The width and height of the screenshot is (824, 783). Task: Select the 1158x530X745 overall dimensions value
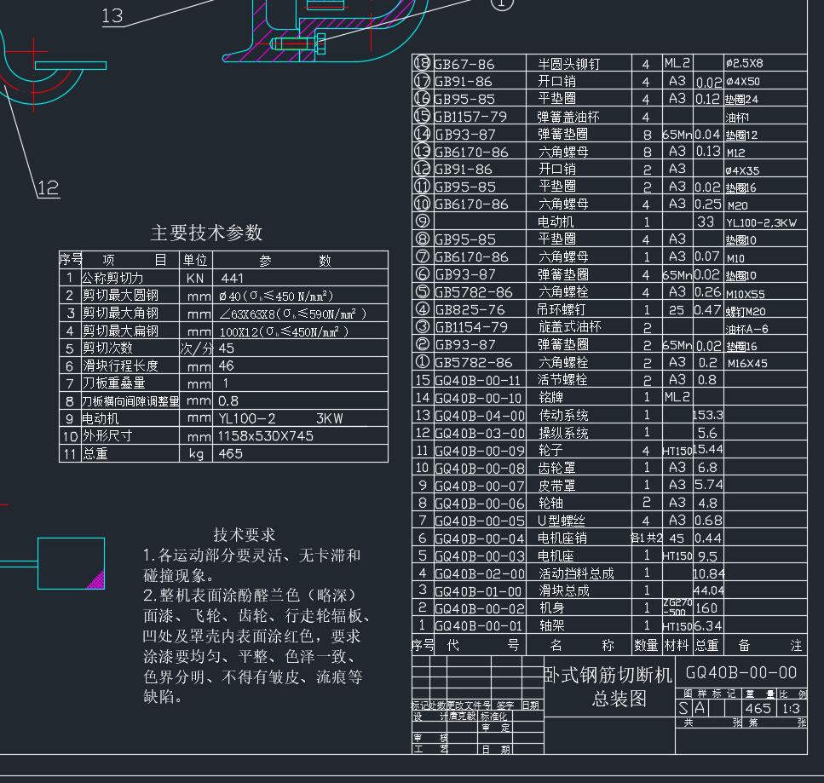click(x=266, y=436)
